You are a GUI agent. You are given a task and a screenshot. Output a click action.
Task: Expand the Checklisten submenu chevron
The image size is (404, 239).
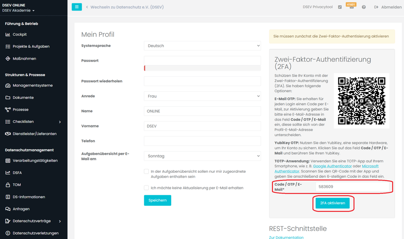point(60,122)
